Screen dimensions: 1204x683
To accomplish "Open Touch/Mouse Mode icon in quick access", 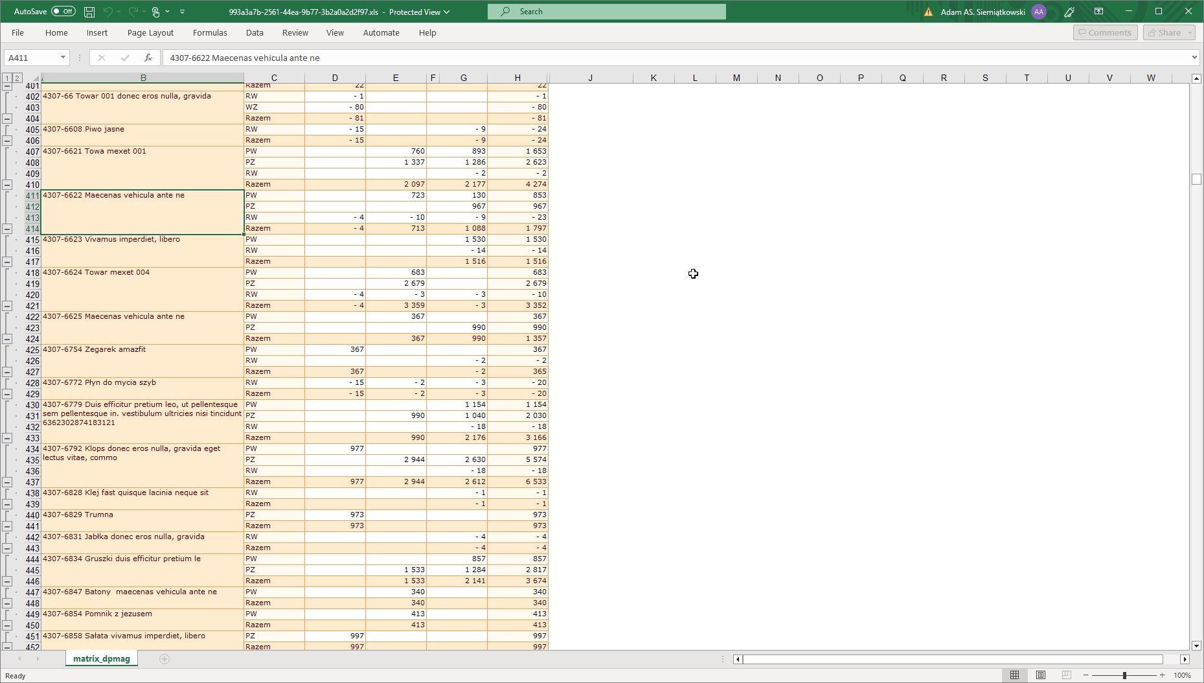I will pos(155,12).
